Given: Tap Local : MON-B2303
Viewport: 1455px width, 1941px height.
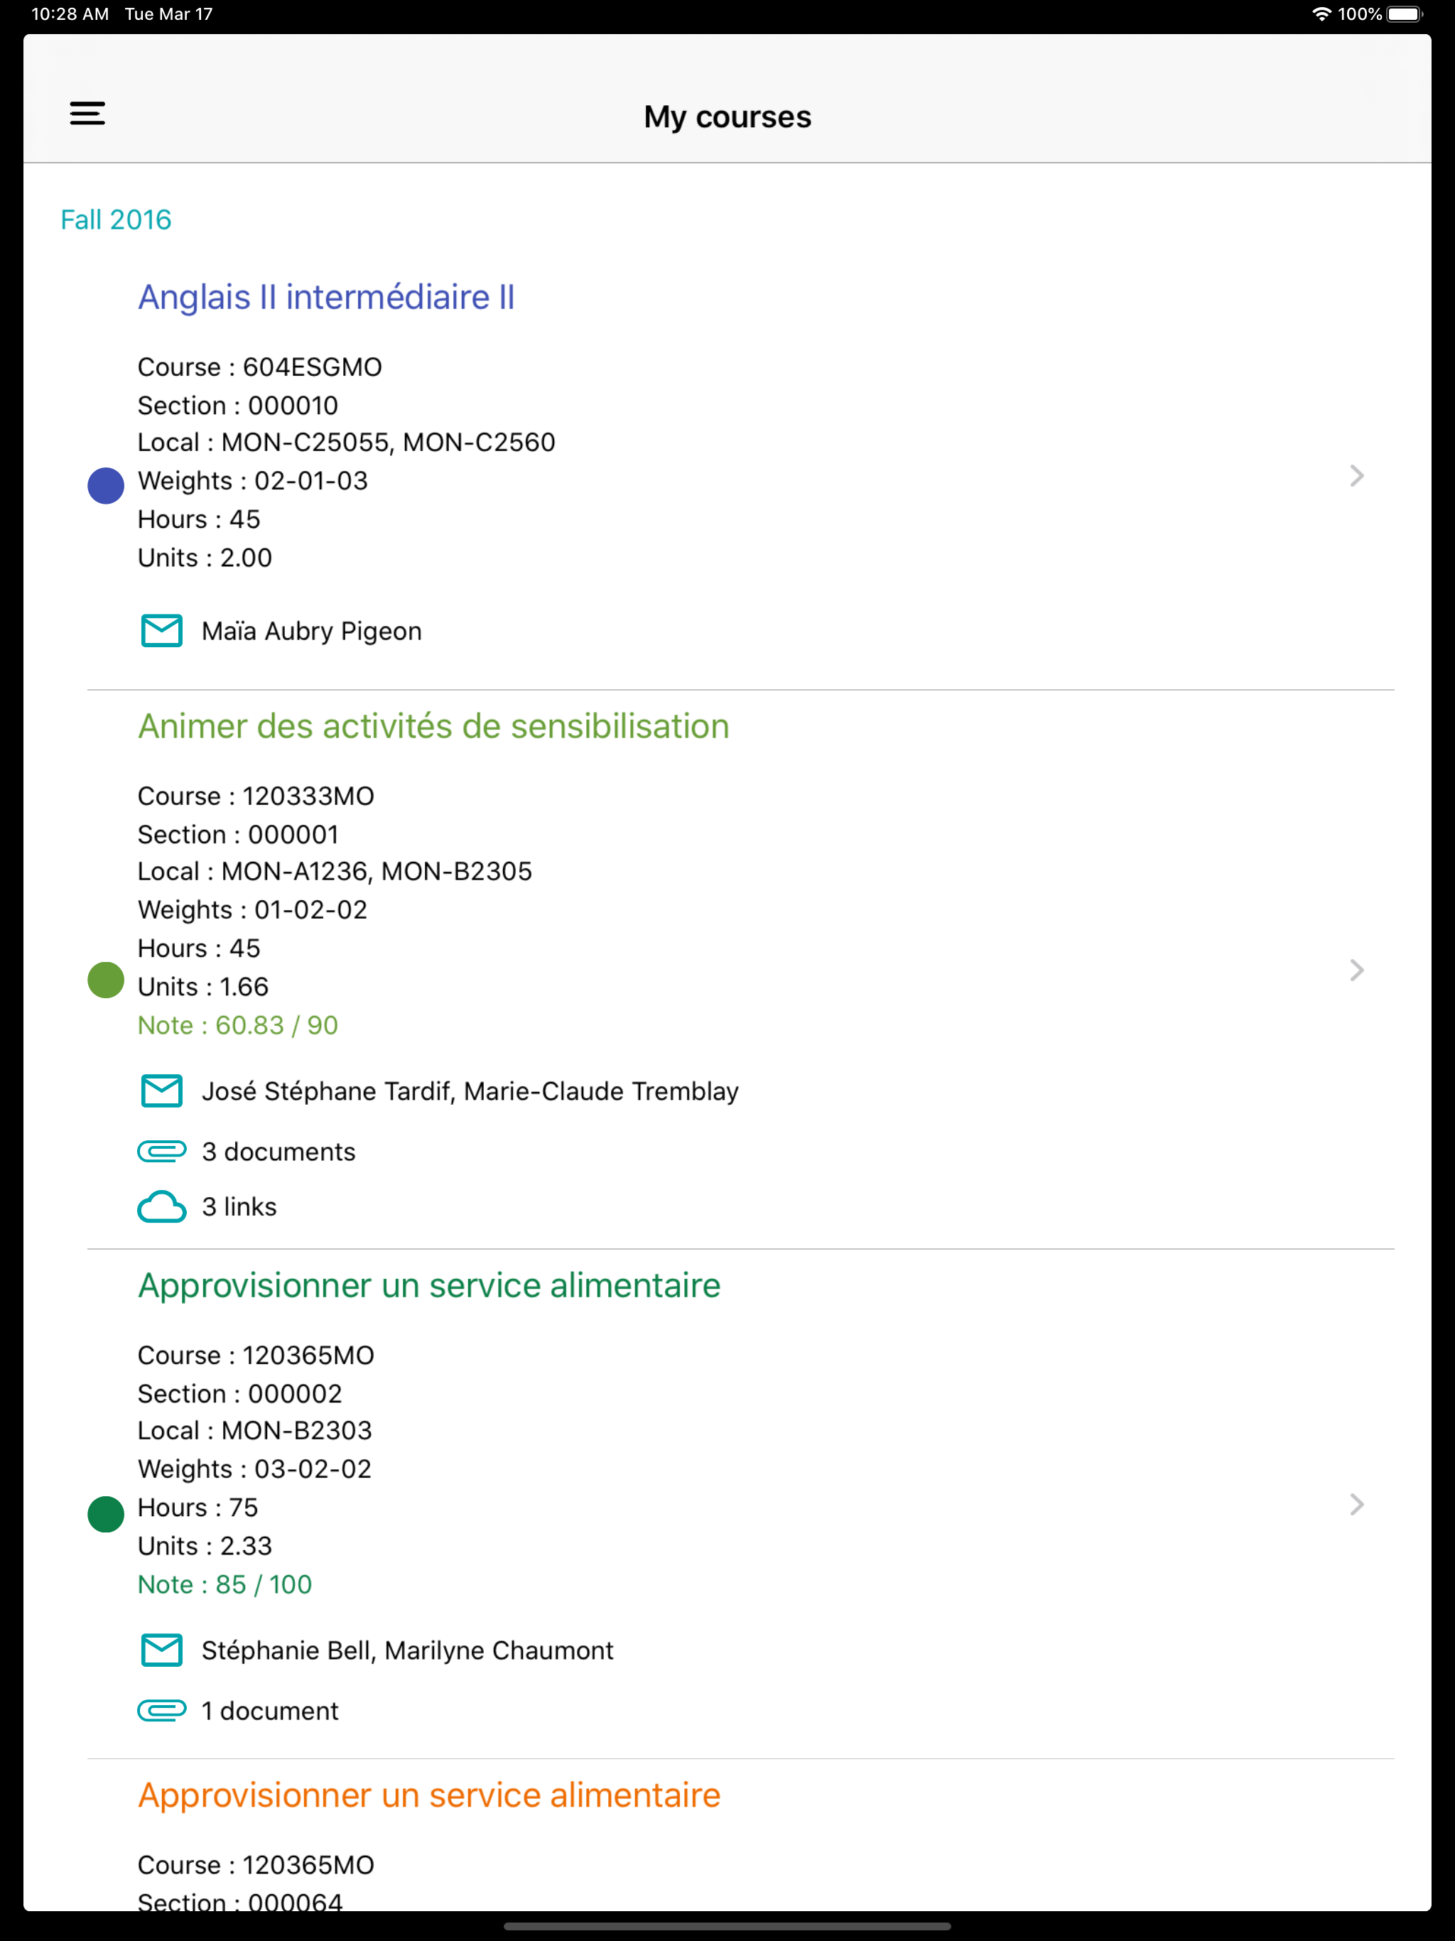Looking at the screenshot, I should click(254, 1430).
